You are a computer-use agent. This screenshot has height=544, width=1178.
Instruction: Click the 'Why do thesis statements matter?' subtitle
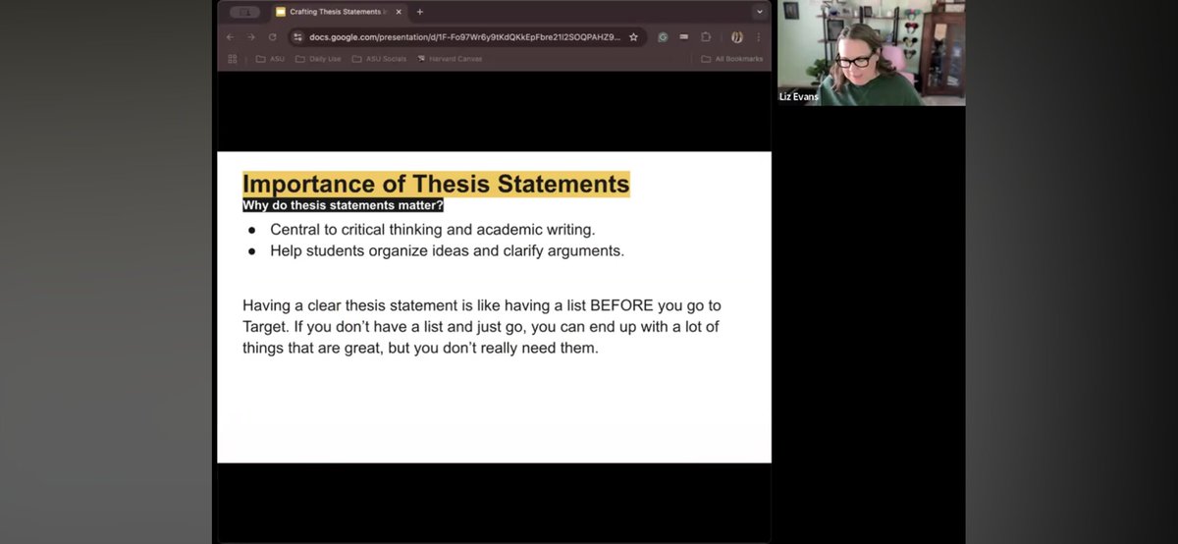point(343,205)
